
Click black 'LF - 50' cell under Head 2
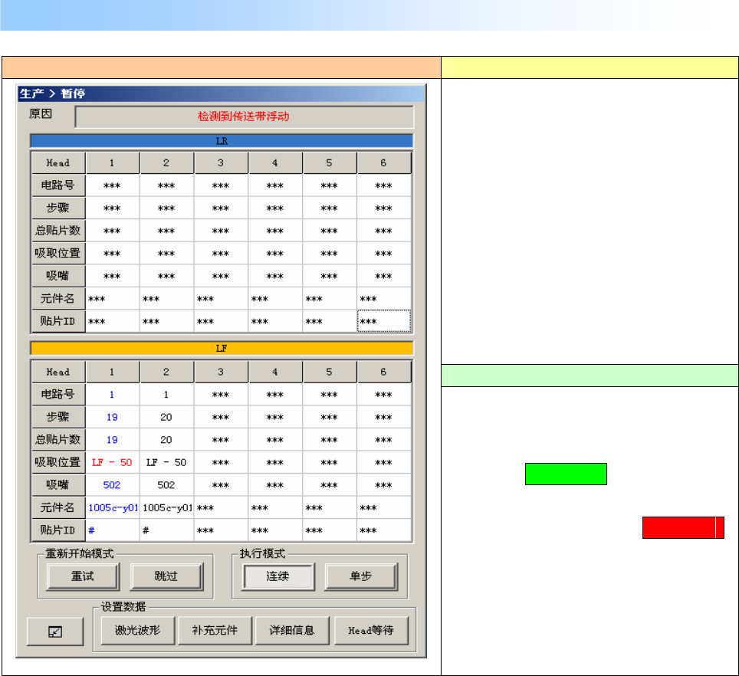(x=166, y=462)
